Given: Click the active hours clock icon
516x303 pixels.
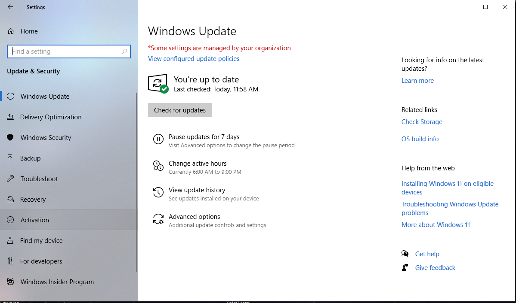Looking at the screenshot, I should (x=158, y=166).
